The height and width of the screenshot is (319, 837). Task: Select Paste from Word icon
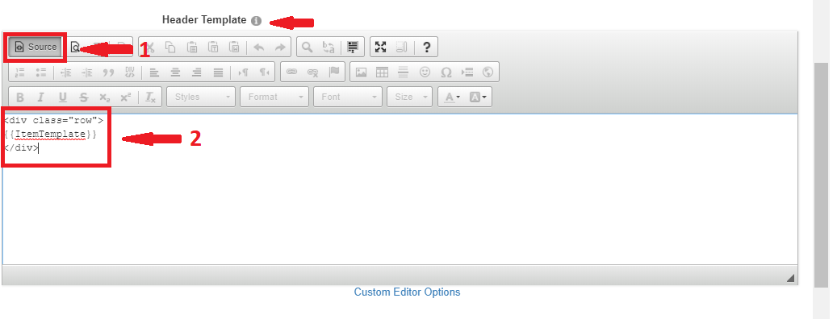[234, 47]
